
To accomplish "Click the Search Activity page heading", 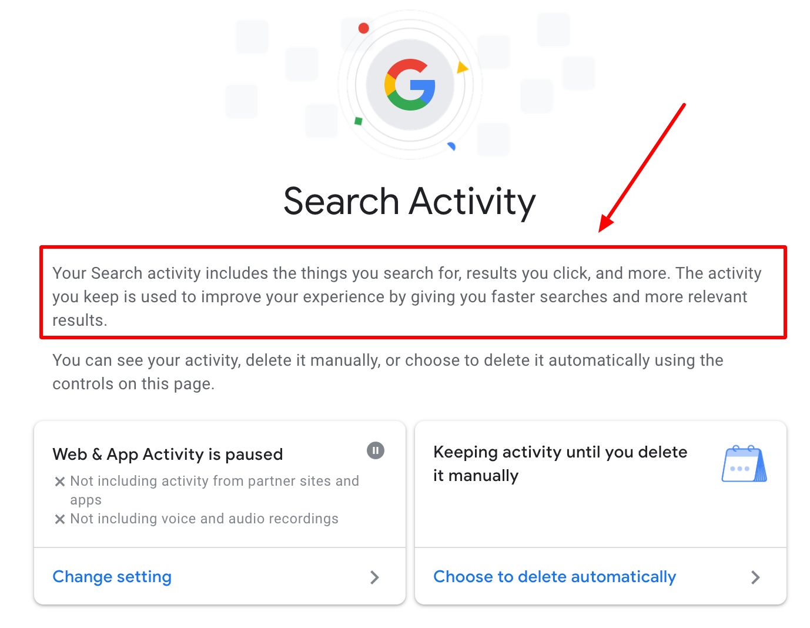I will tap(410, 201).
